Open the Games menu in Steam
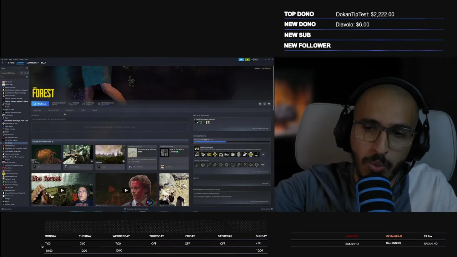Image resolution: width=457 pixels, height=257 pixels. [x=21, y=60]
